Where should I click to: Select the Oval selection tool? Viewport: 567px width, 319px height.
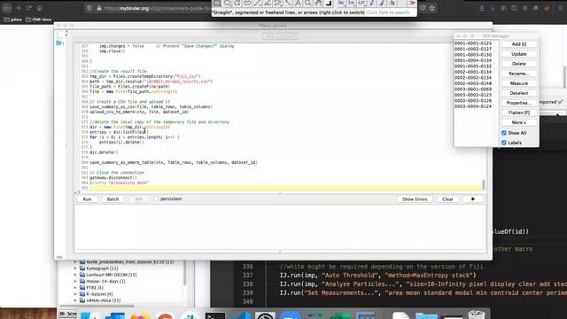tap(227, 4)
